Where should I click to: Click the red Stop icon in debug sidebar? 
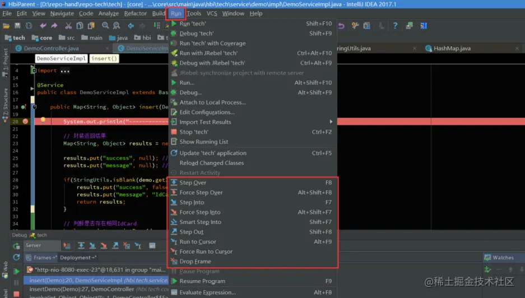pyautogui.click(x=16, y=294)
